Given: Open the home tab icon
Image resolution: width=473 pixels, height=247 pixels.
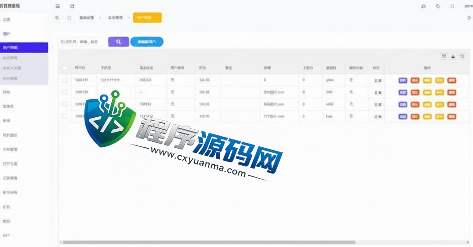Looking at the screenshot, I should point(69,18).
